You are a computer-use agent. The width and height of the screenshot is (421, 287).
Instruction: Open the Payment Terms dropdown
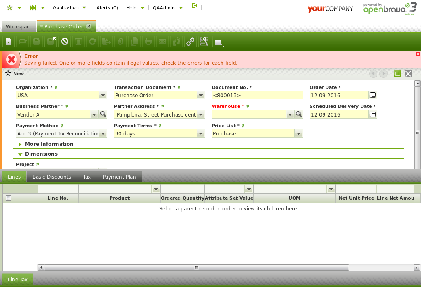(201, 134)
